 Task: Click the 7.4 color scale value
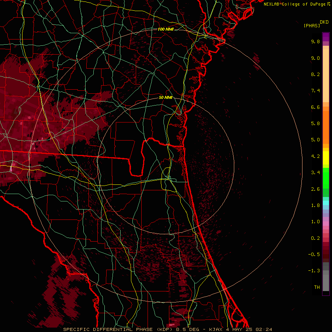(x=315, y=91)
